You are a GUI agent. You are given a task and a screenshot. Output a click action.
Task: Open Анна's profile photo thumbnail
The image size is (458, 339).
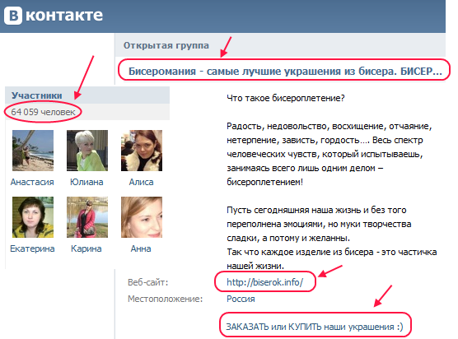pos(142,217)
